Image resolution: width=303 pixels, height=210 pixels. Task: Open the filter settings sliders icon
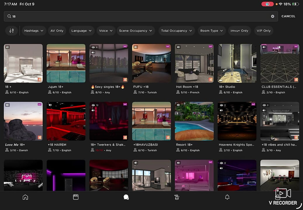[12, 31]
